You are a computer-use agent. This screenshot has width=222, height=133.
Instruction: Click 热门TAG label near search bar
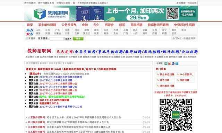coord(177,38)
